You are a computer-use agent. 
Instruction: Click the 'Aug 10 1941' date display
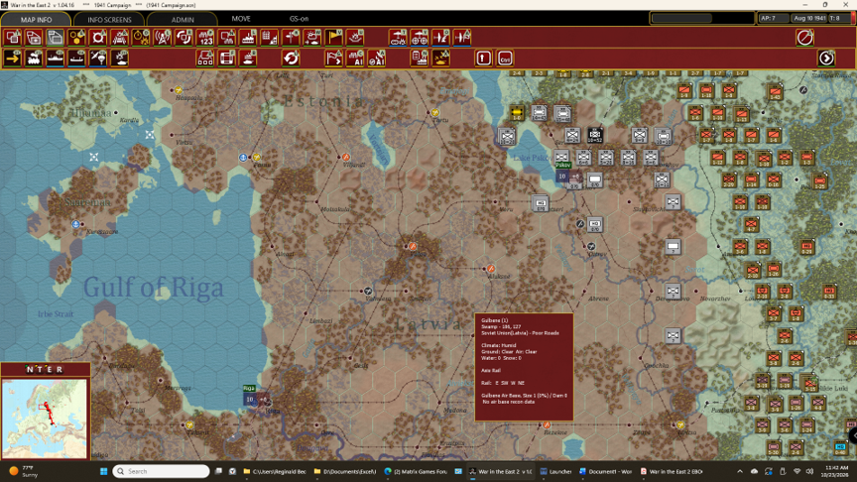pos(809,18)
